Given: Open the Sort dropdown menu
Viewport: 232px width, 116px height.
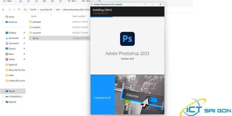Looking at the screenshot, I should (72, 1).
